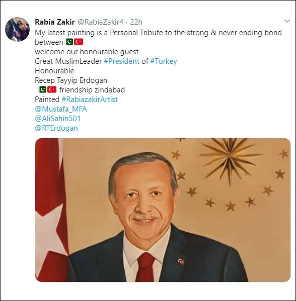
Task: Open Rabia Zakir's profile avatar
Action: (x=17, y=29)
